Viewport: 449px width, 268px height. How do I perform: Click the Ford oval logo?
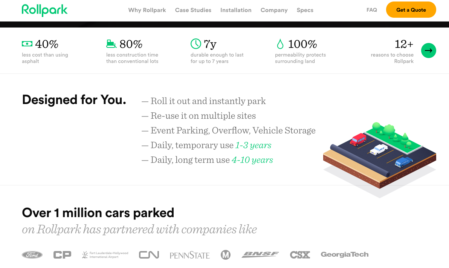pos(32,254)
